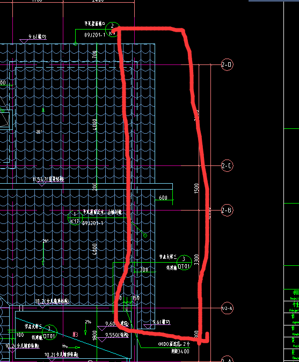This screenshot has height=362, width=299.
Task: Select DT01 bubble beside dimension 700
Action: 184,263
